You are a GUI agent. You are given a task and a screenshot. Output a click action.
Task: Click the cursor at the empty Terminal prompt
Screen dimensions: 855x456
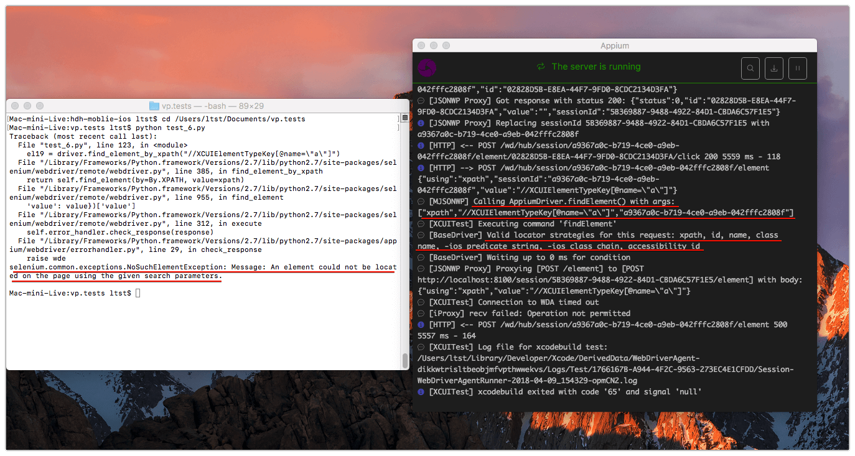tap(138, 293)
